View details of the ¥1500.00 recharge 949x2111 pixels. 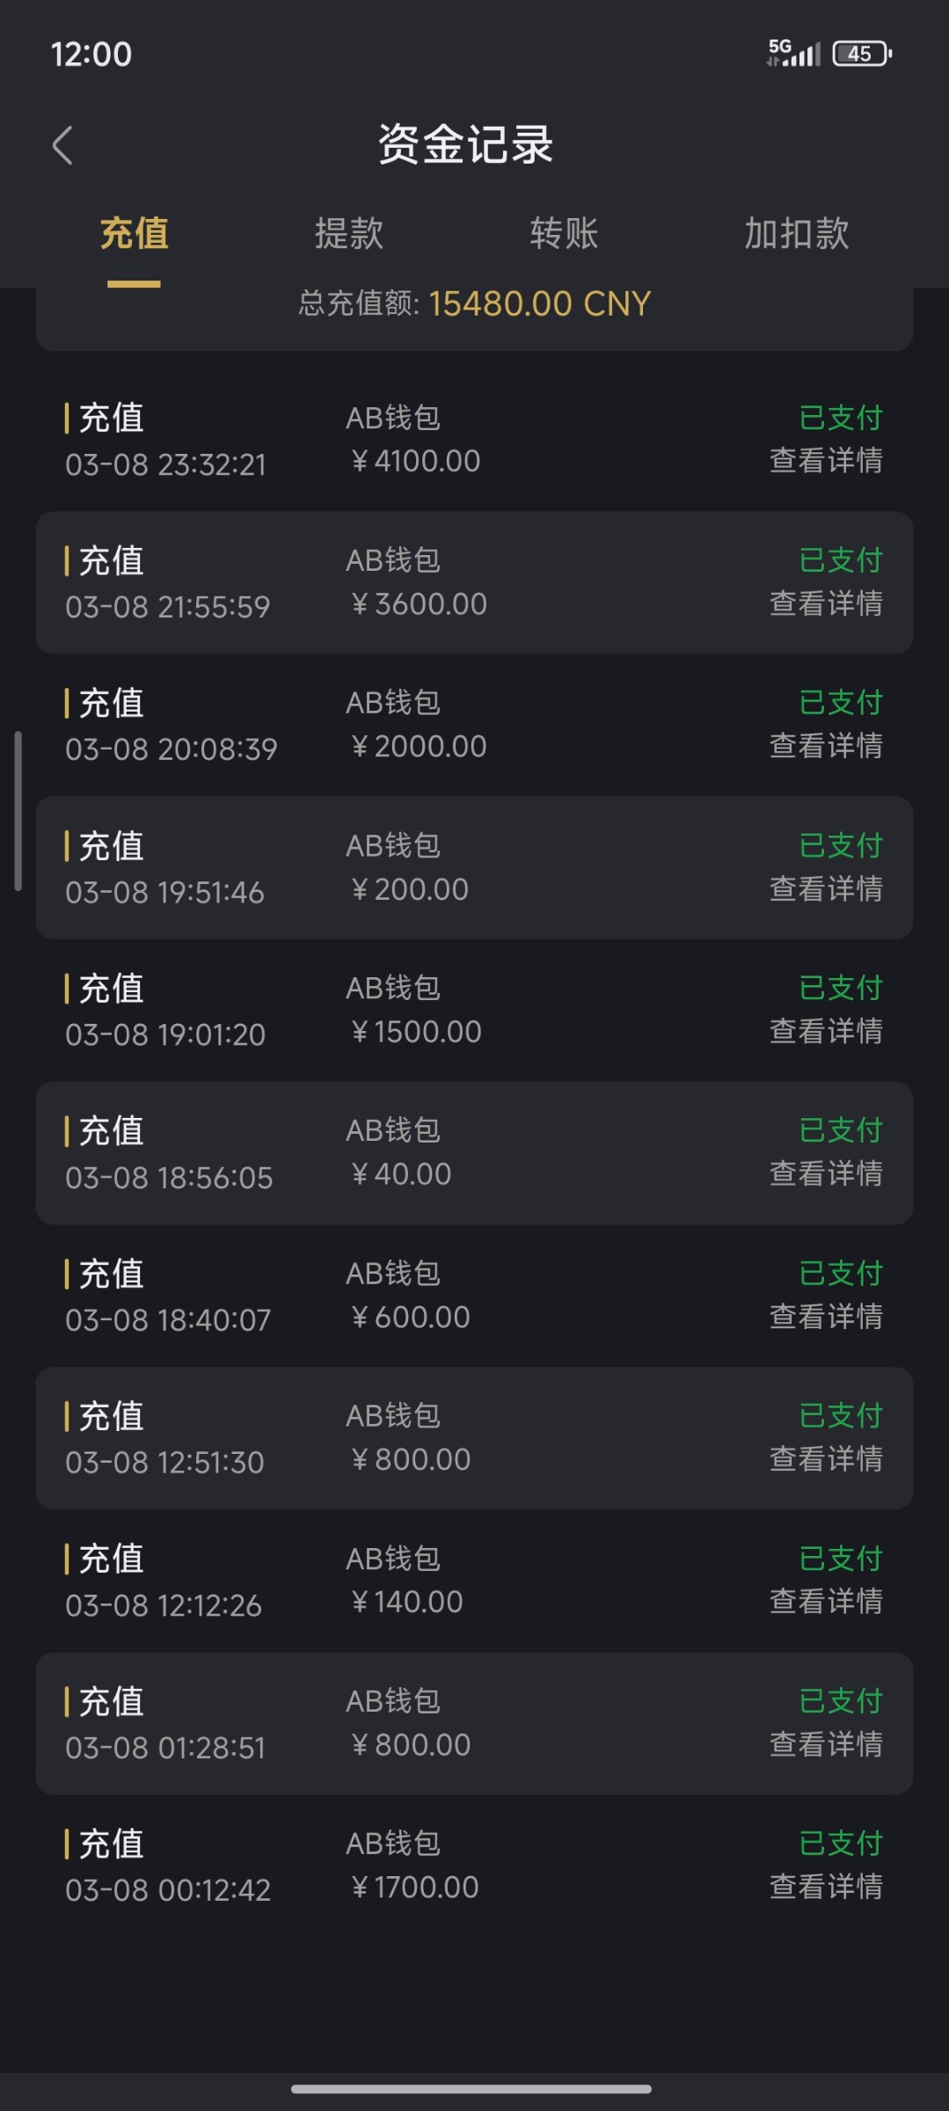[x=826, y=1031]
